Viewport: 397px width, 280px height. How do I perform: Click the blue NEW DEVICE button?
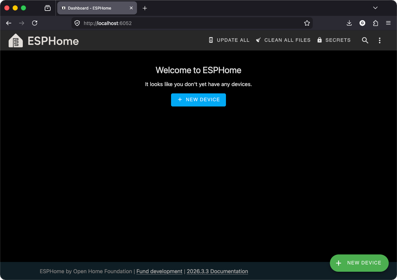198,100
